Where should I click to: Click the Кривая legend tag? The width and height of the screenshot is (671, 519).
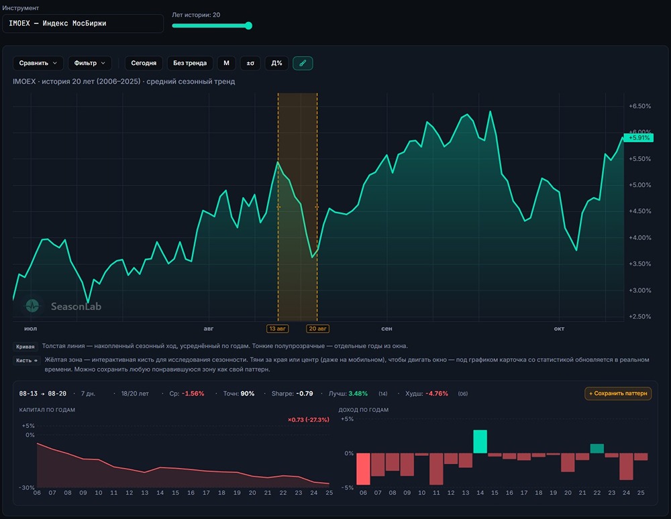tap(25, 347)
